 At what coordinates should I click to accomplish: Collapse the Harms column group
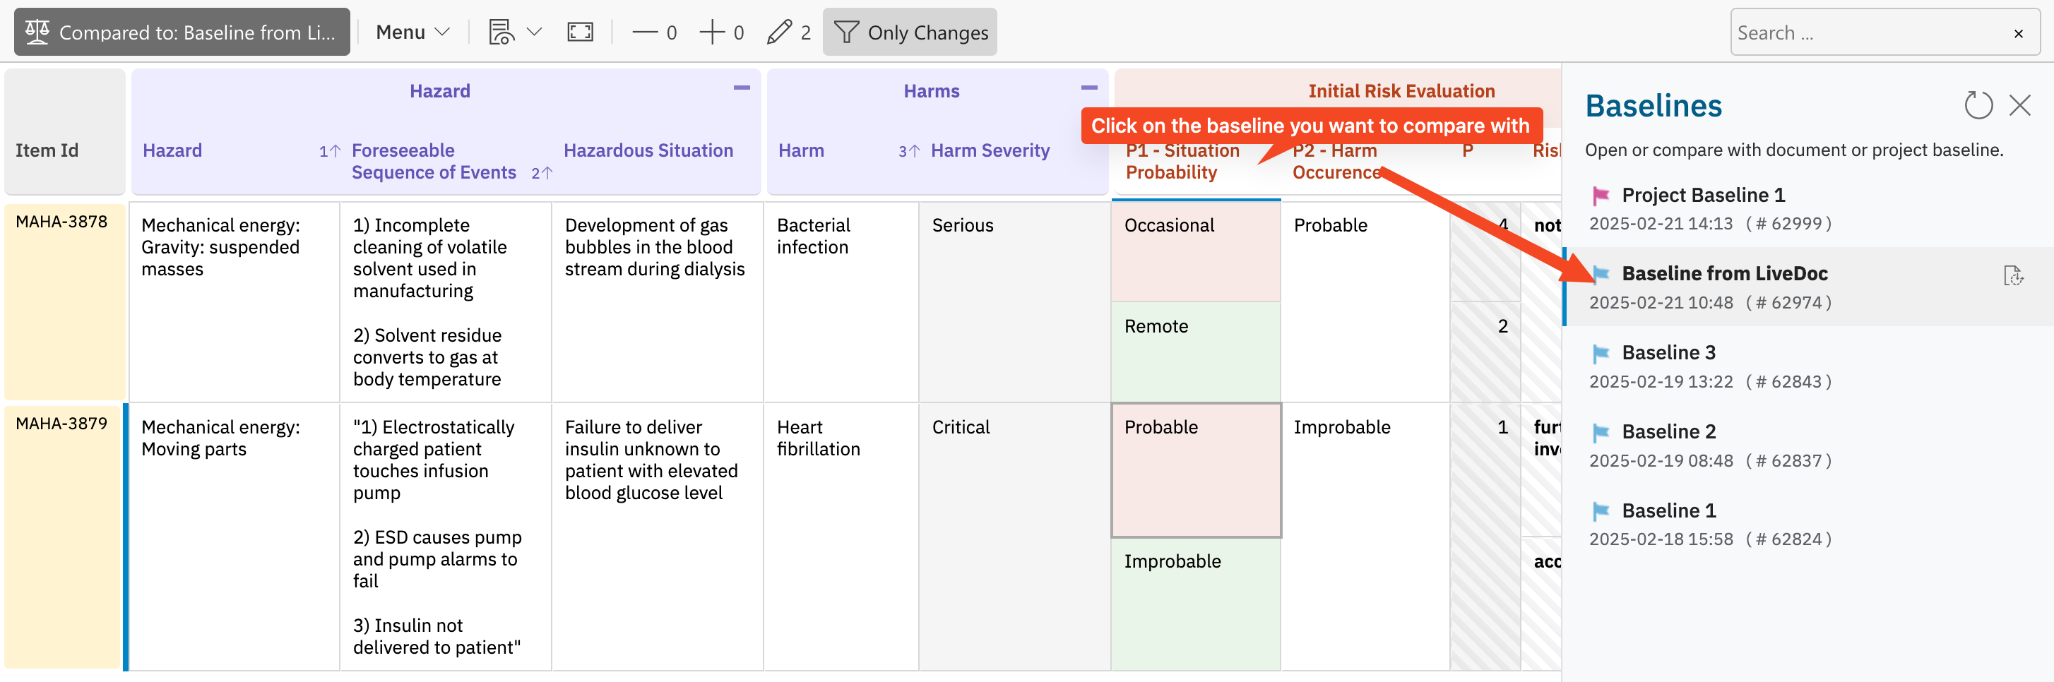(1089, 88)
